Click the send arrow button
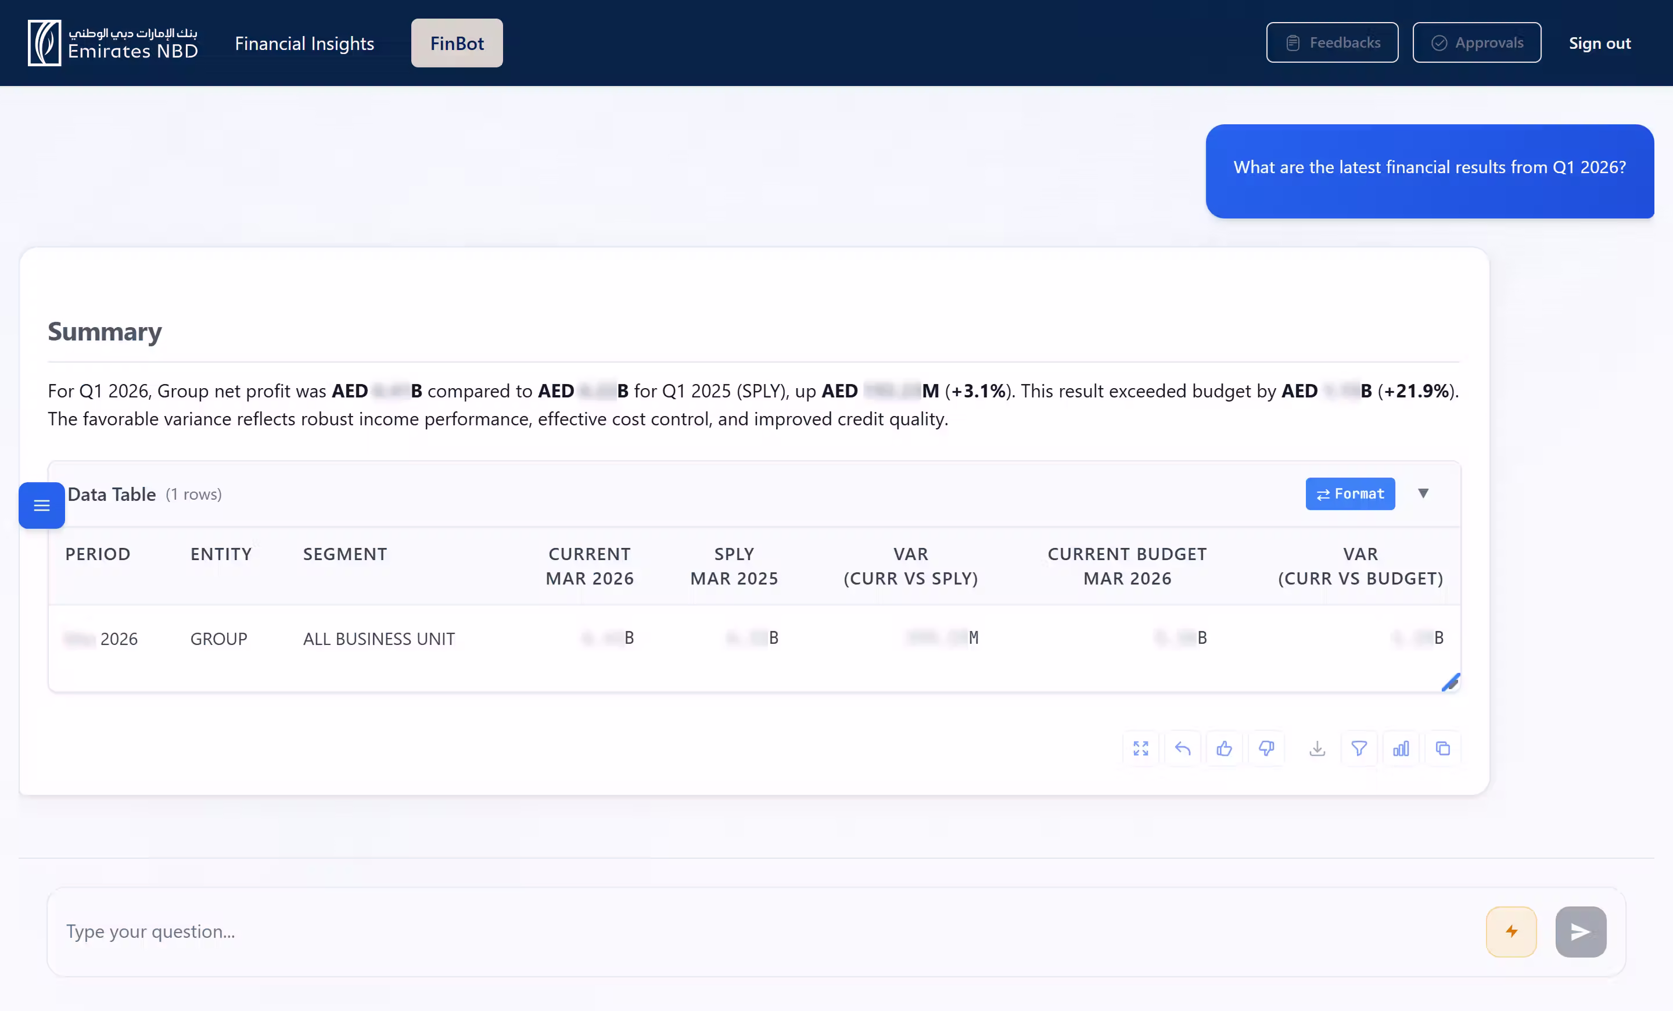This screenshot has height=1011, width=1673. click(1581, 931)
